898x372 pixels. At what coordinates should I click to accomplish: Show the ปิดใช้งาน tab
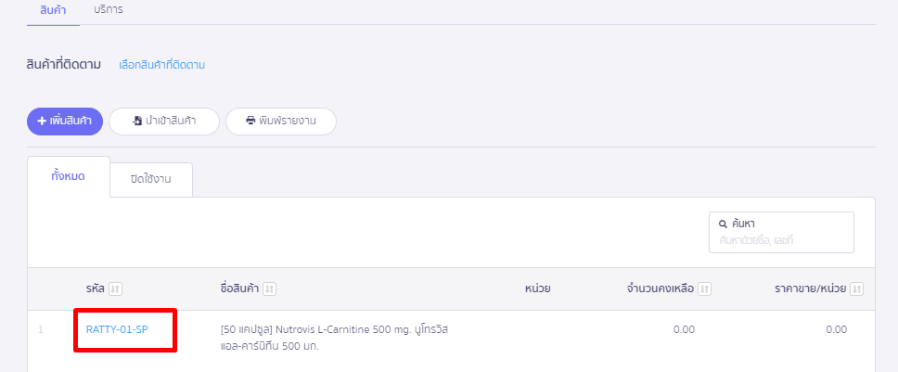click(150, 180)
